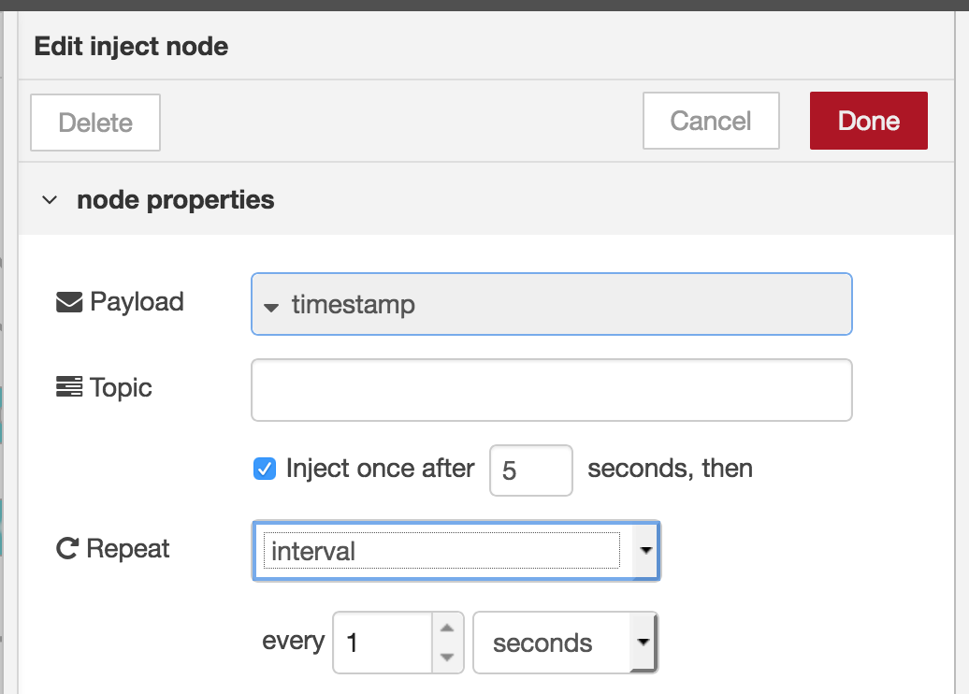Click the down arrow to decrease every value
The image size is (969, 694).
tap(448, 655)
